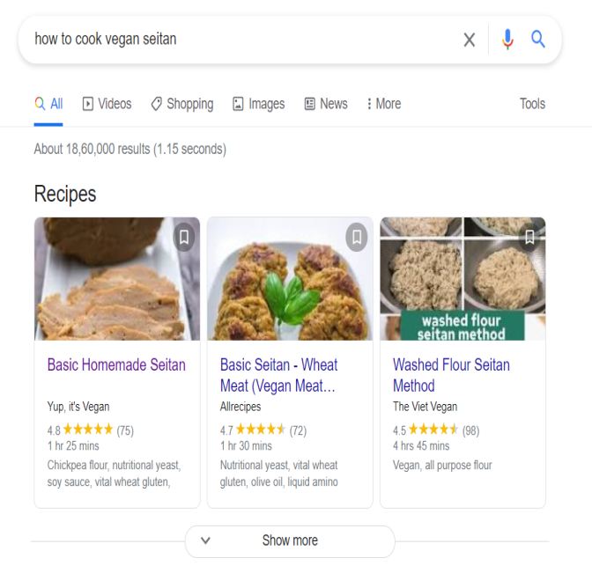The width and height of the screenshot is (592, 573).
Task: Bookmark the Basic Homemade Seitan recipe
Action: 184,238
